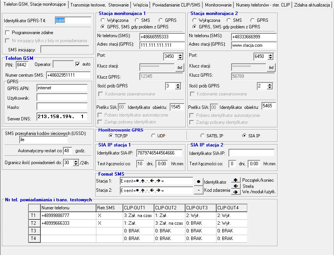Increase Port value for station 2
This screenshot has width=334, height=255.
pyautogui.click(x=271, y=55)
